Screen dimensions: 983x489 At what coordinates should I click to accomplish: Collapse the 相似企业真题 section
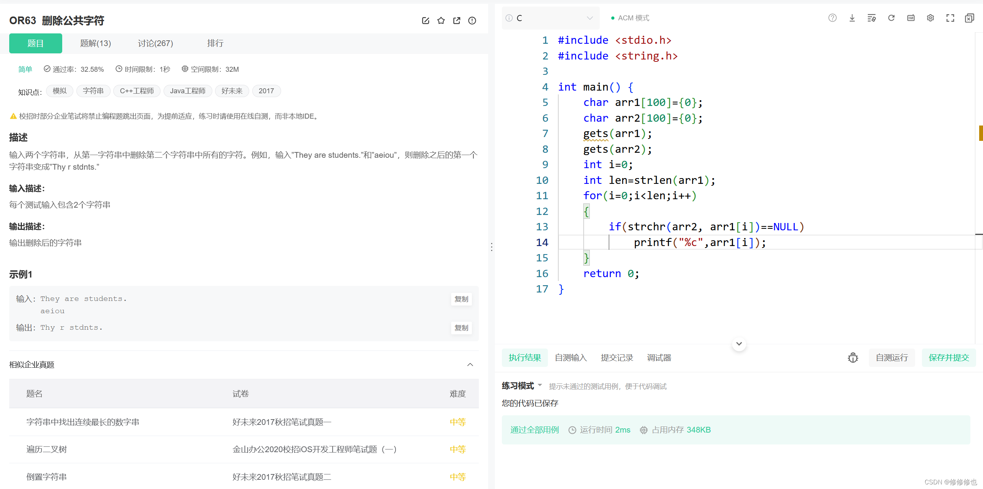click(x=470, y=365)
